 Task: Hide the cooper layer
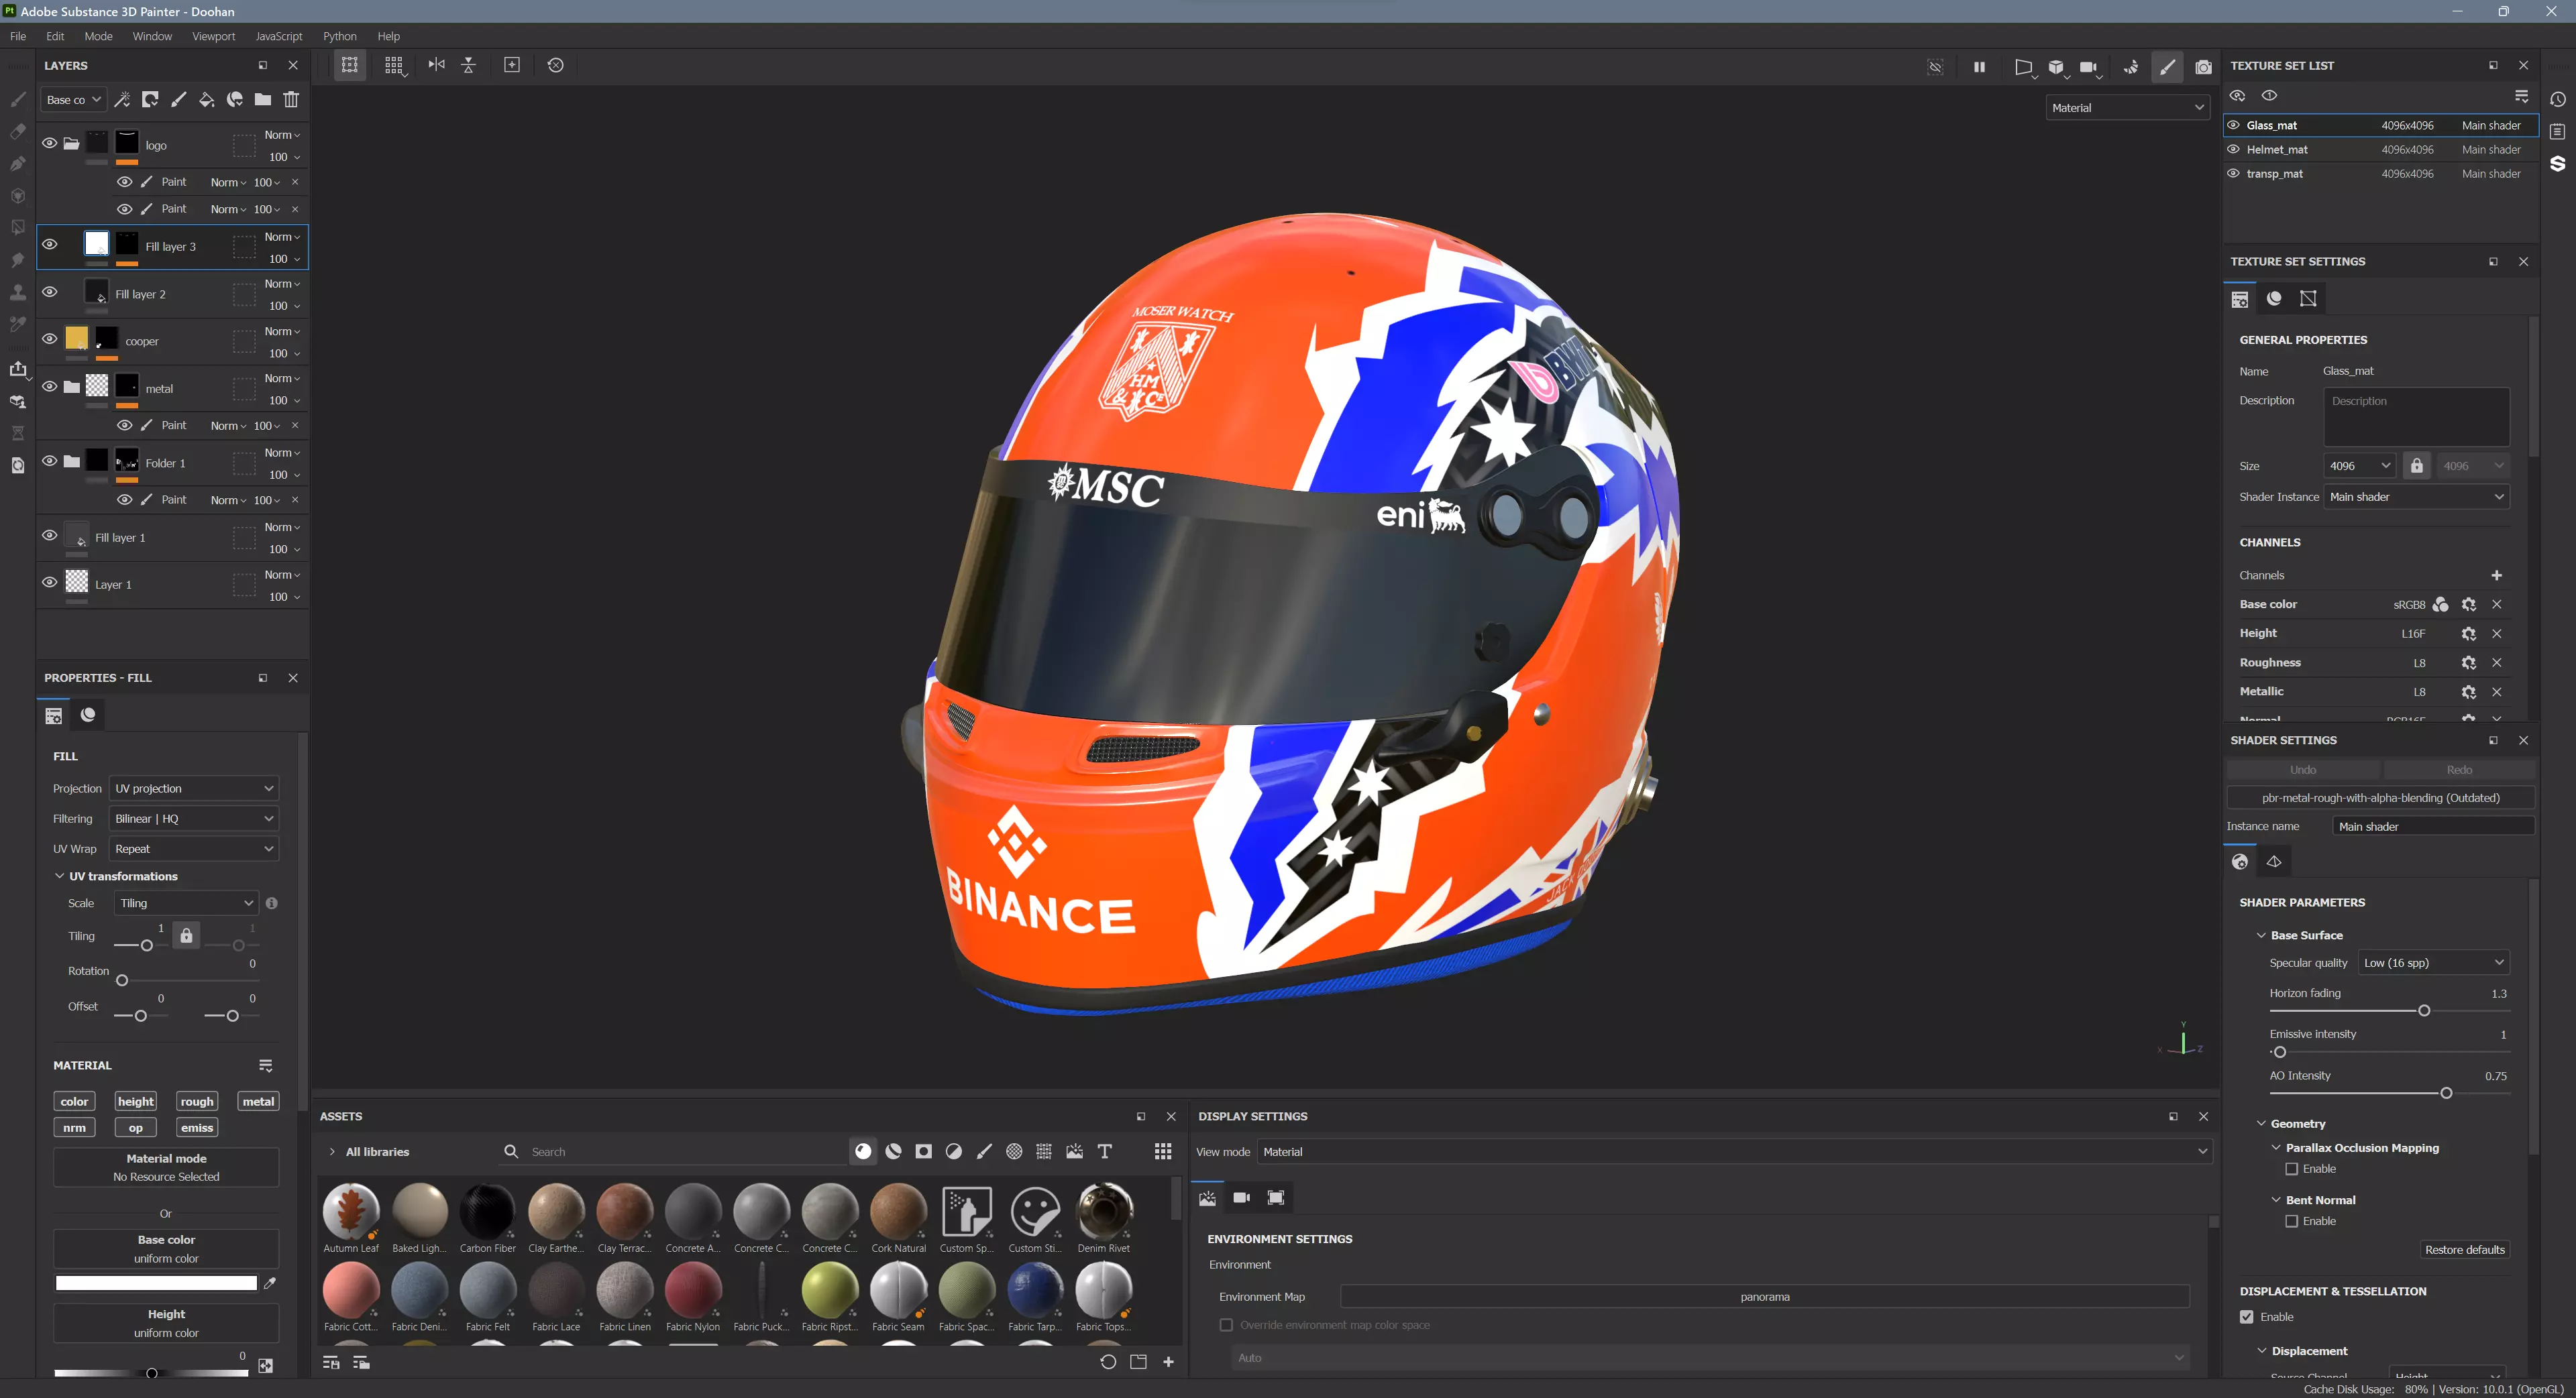49,339
